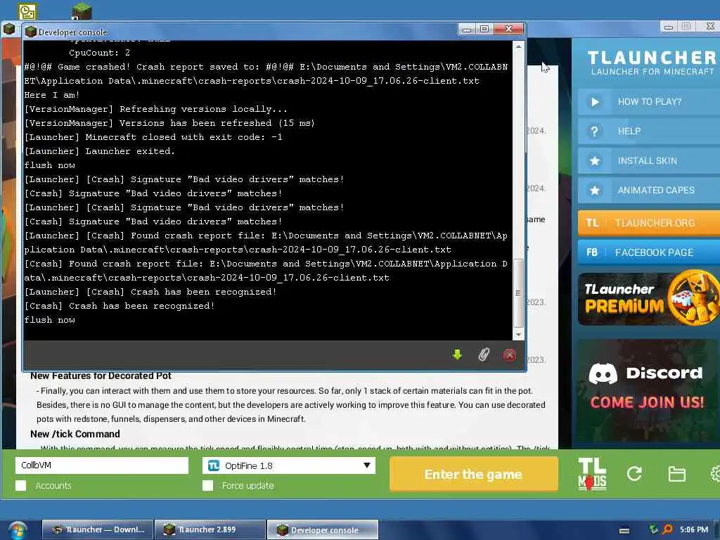Click the Minecraft grass block desktop icon
This screenshot has width=720, height=540.
coord(82,11)
